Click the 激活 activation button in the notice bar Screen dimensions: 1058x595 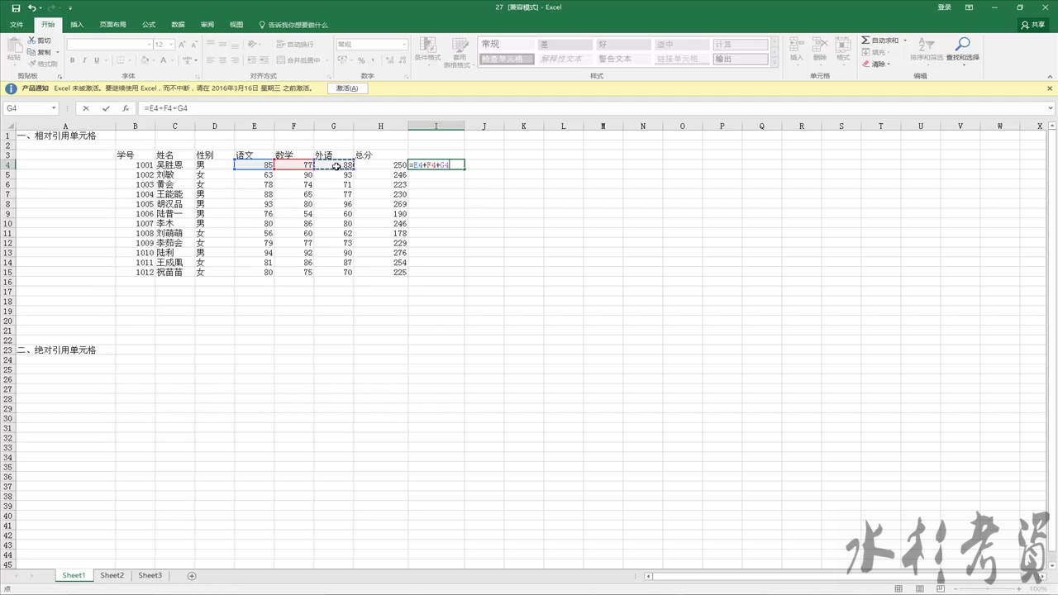(347, 88)
